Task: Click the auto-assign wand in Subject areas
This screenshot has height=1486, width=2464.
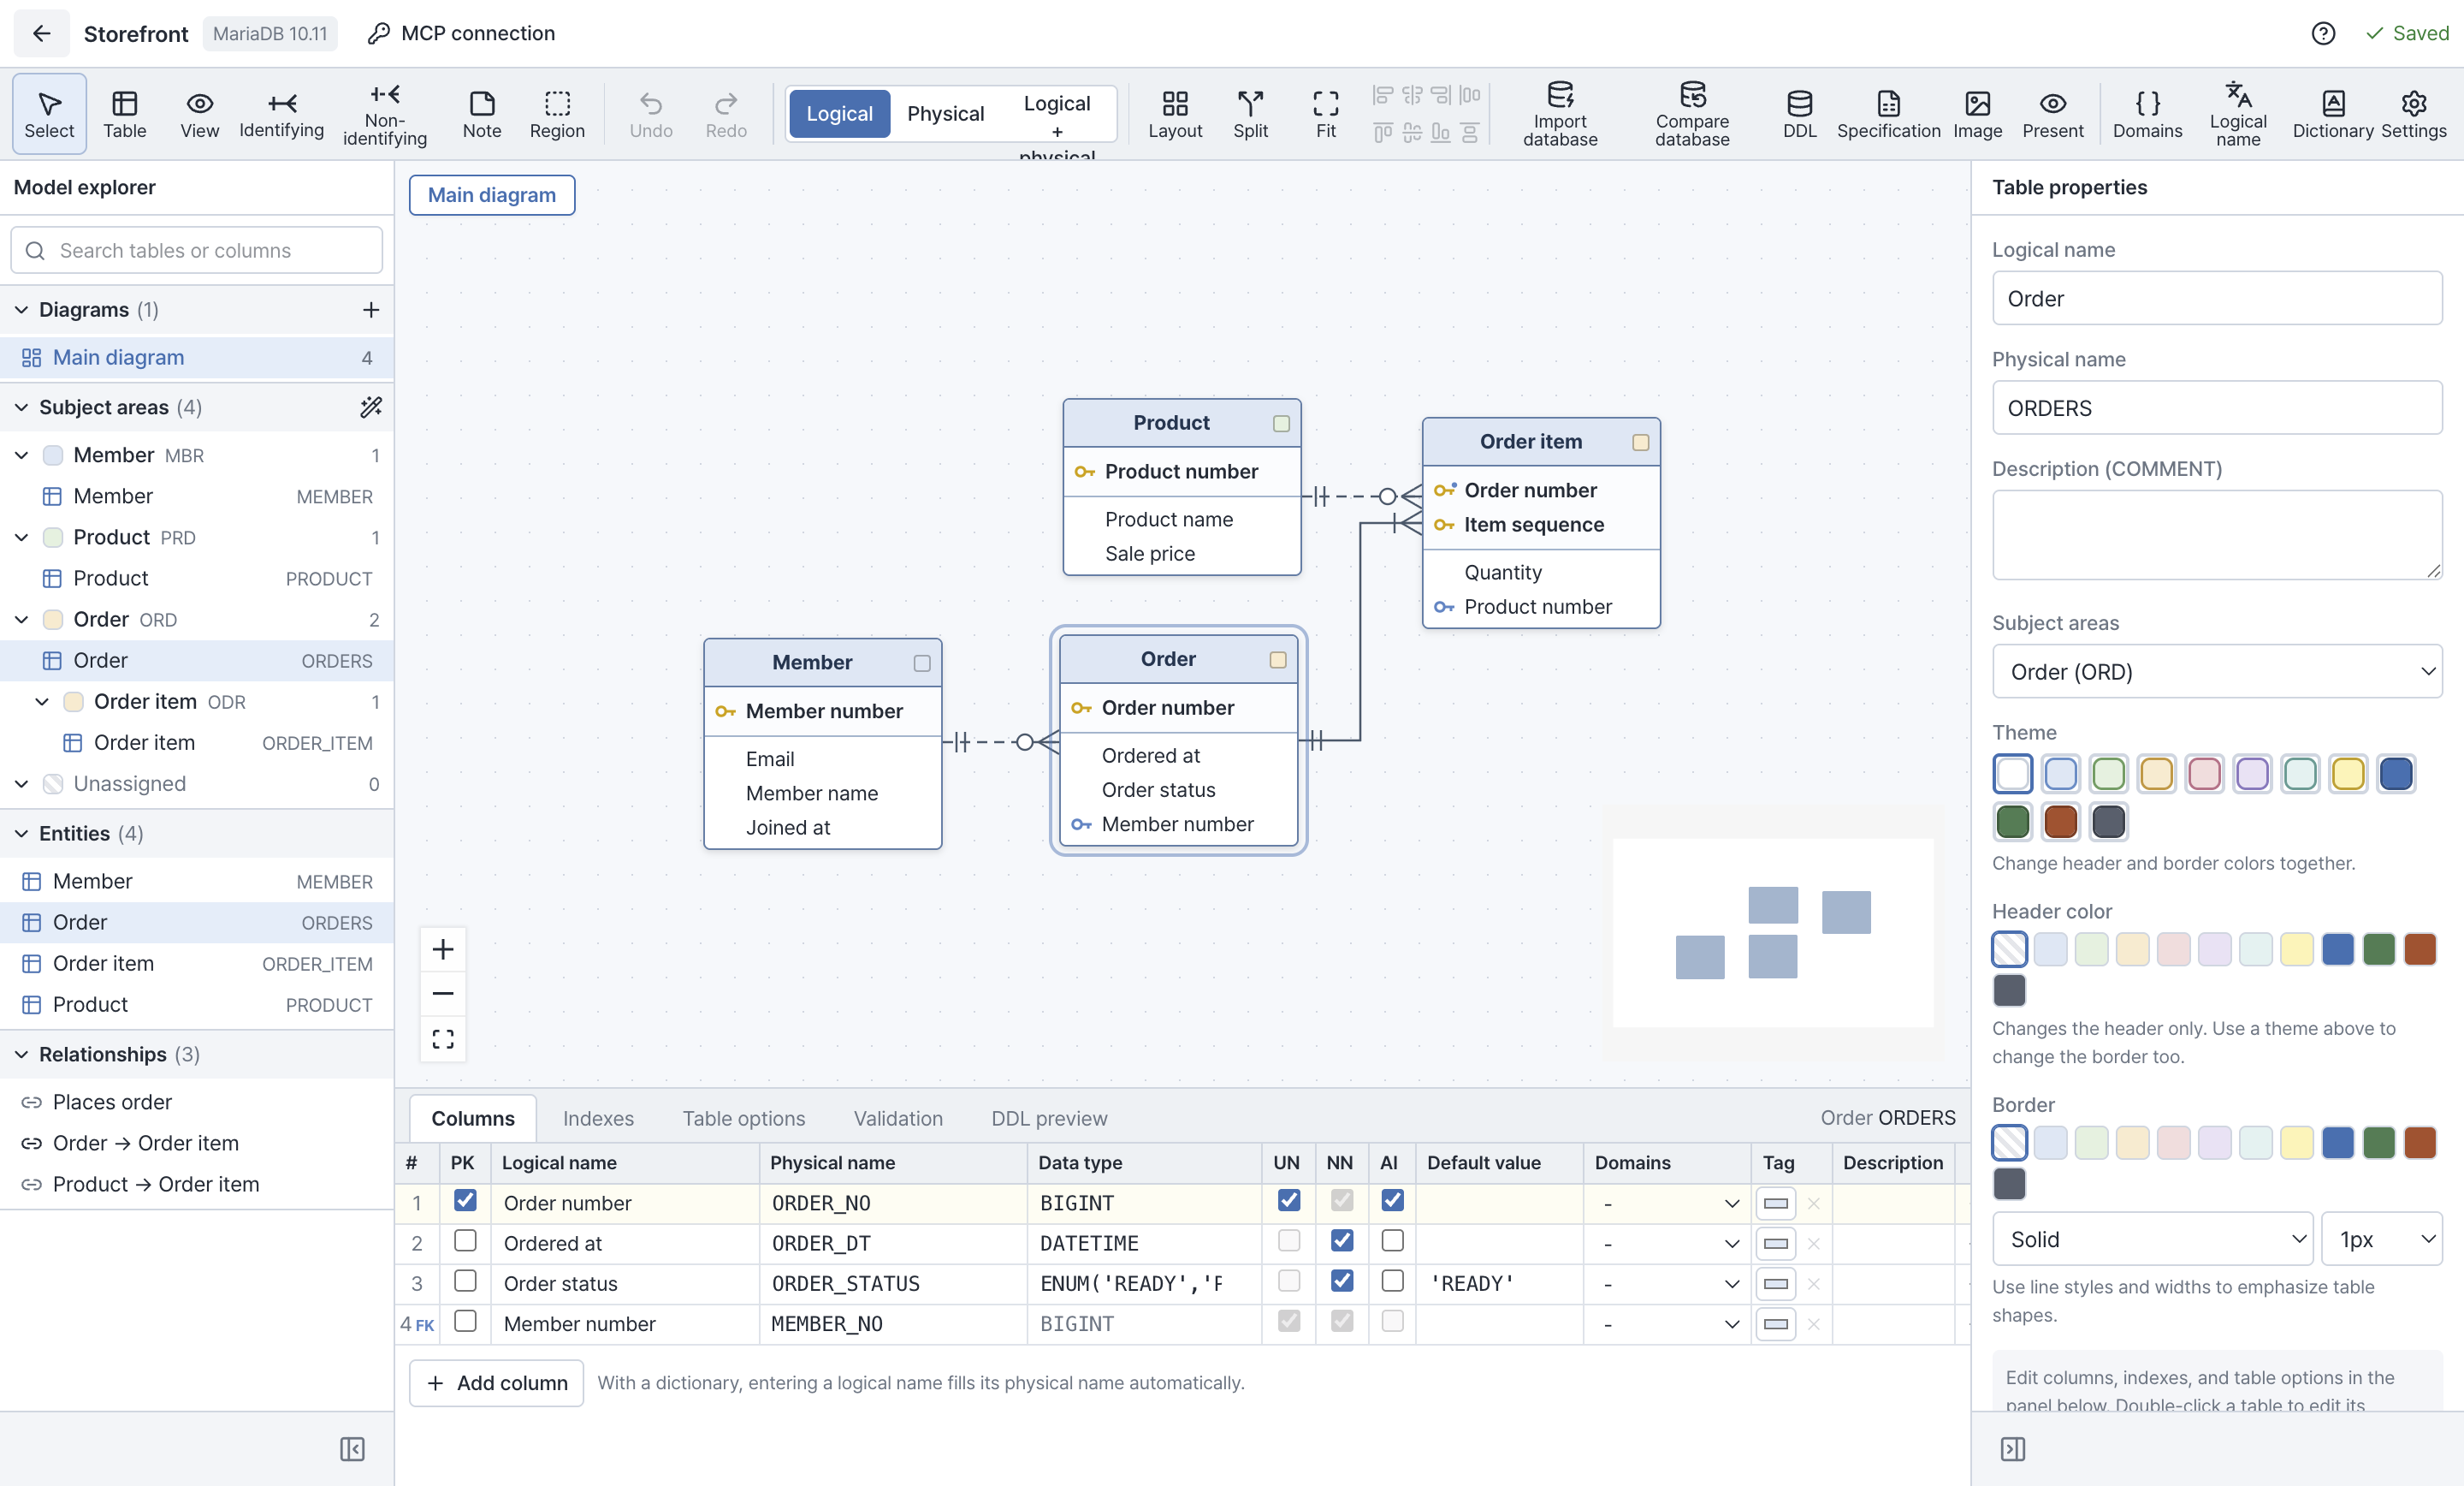Action: tap(371, 407)
